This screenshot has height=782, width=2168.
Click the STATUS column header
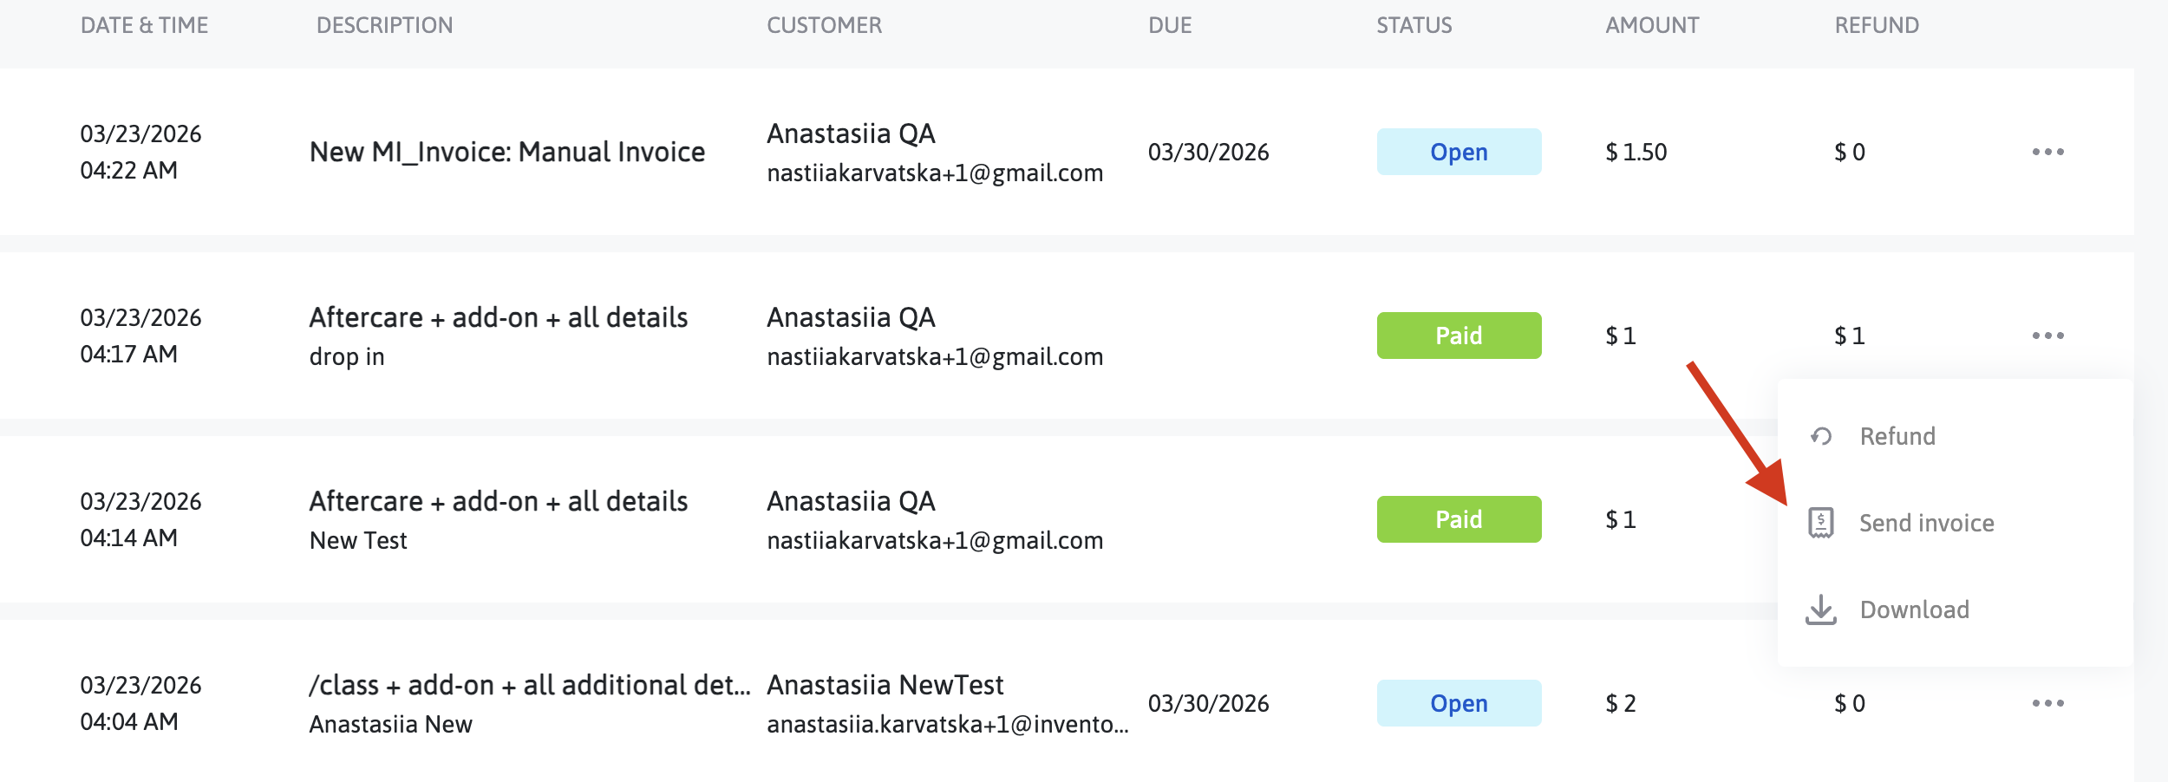(x=1414, y=25)
